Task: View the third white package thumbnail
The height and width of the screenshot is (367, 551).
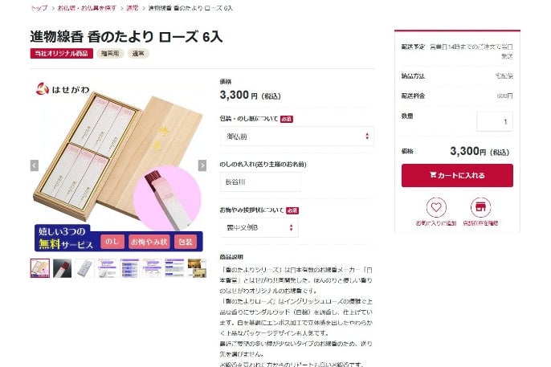Action: click(84, 268)
